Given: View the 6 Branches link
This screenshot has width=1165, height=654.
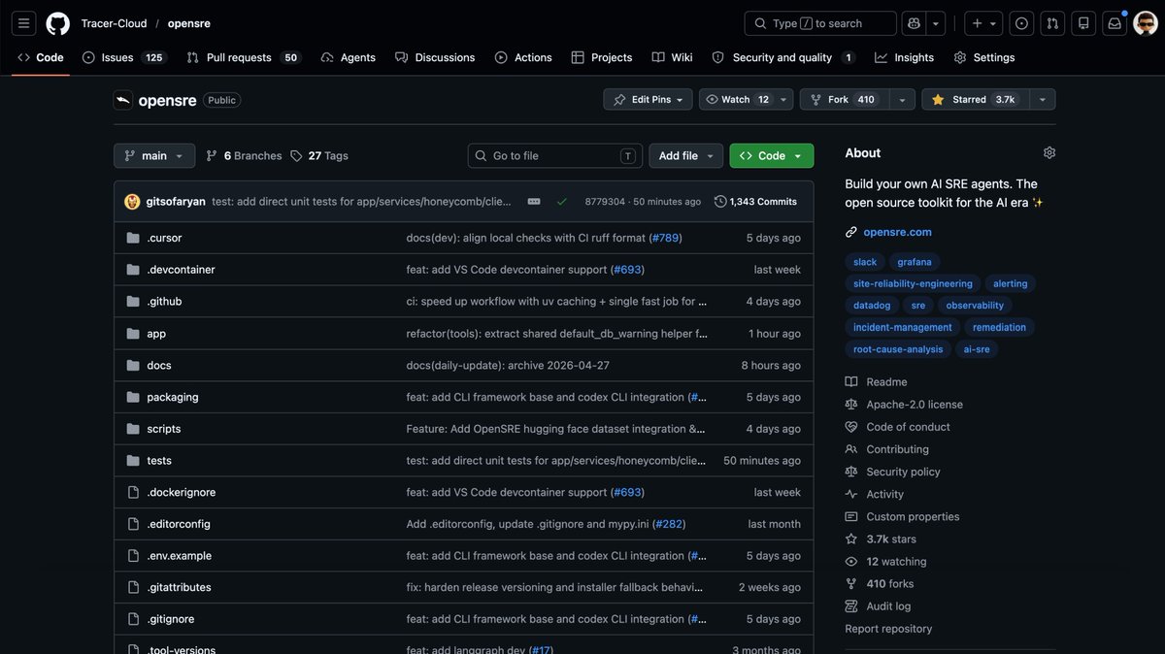Looking at the screenshot, I should click(244, 155).
